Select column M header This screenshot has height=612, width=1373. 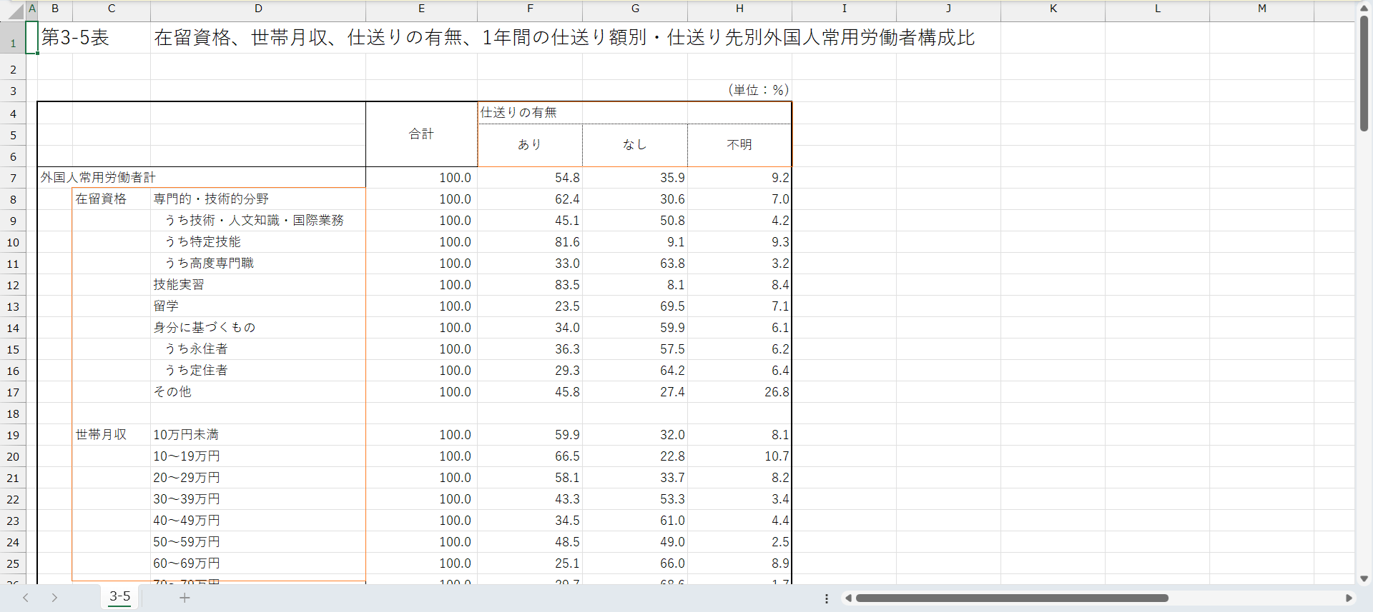[x=1261, y=9]
